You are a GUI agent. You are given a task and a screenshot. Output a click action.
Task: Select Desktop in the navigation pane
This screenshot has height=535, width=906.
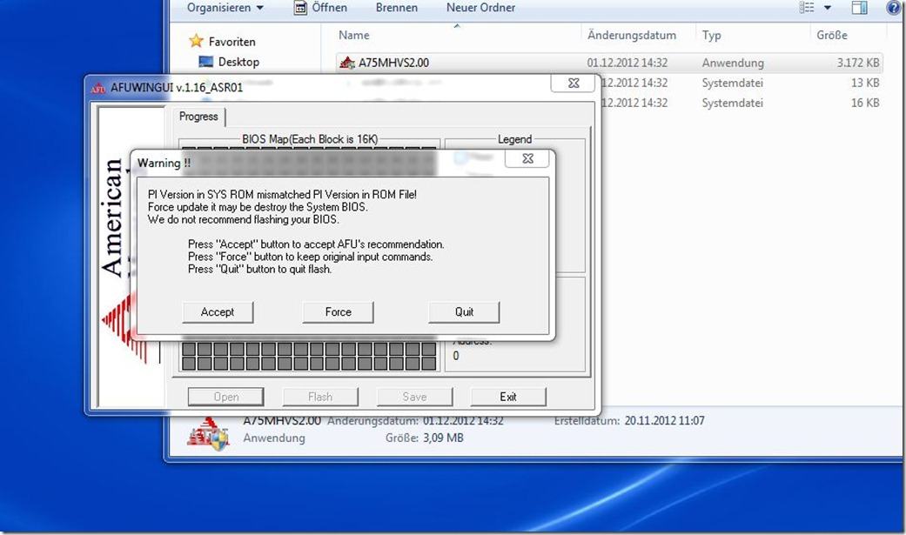[238, 62]
